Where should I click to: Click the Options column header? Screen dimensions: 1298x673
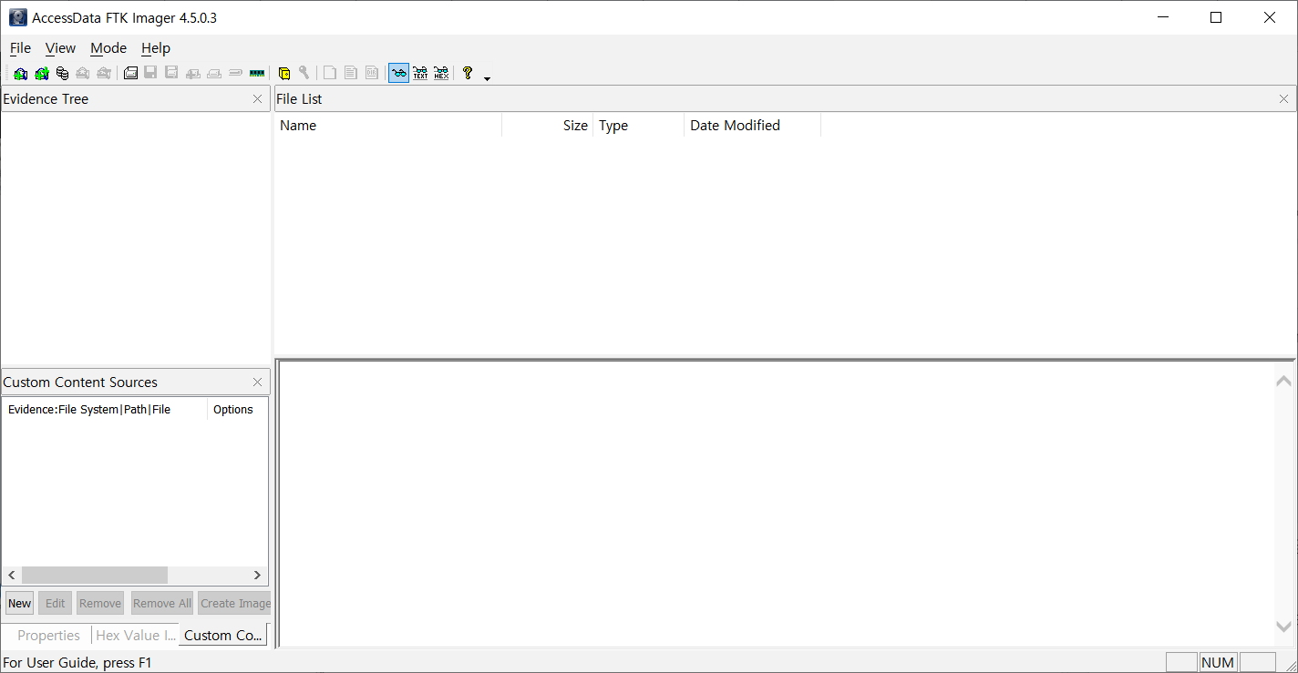point(238,410)
